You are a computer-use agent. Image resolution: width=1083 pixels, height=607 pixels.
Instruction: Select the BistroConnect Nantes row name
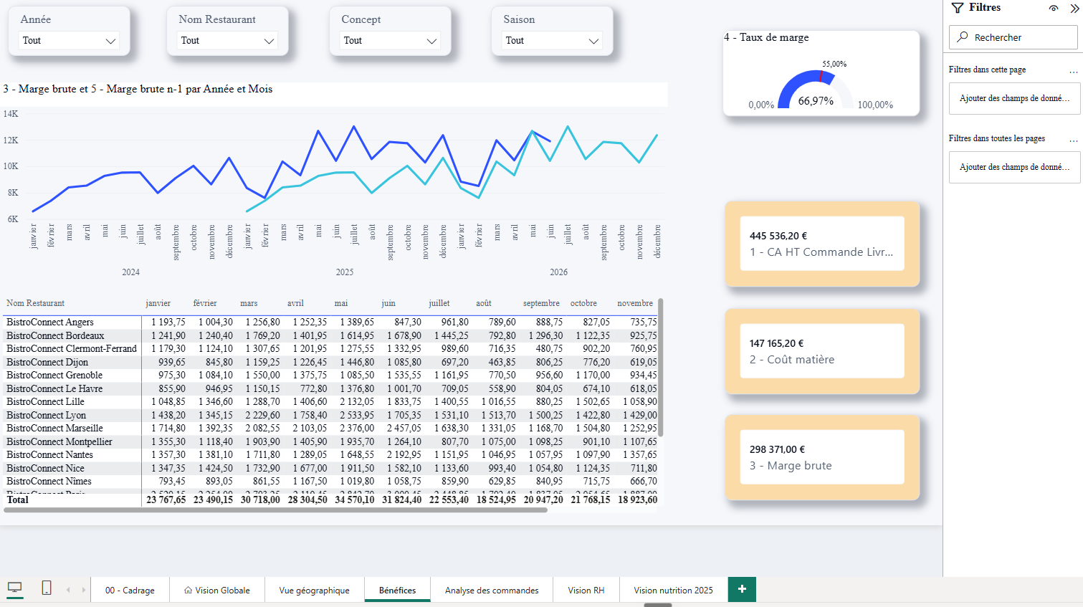tap(49, 455)
